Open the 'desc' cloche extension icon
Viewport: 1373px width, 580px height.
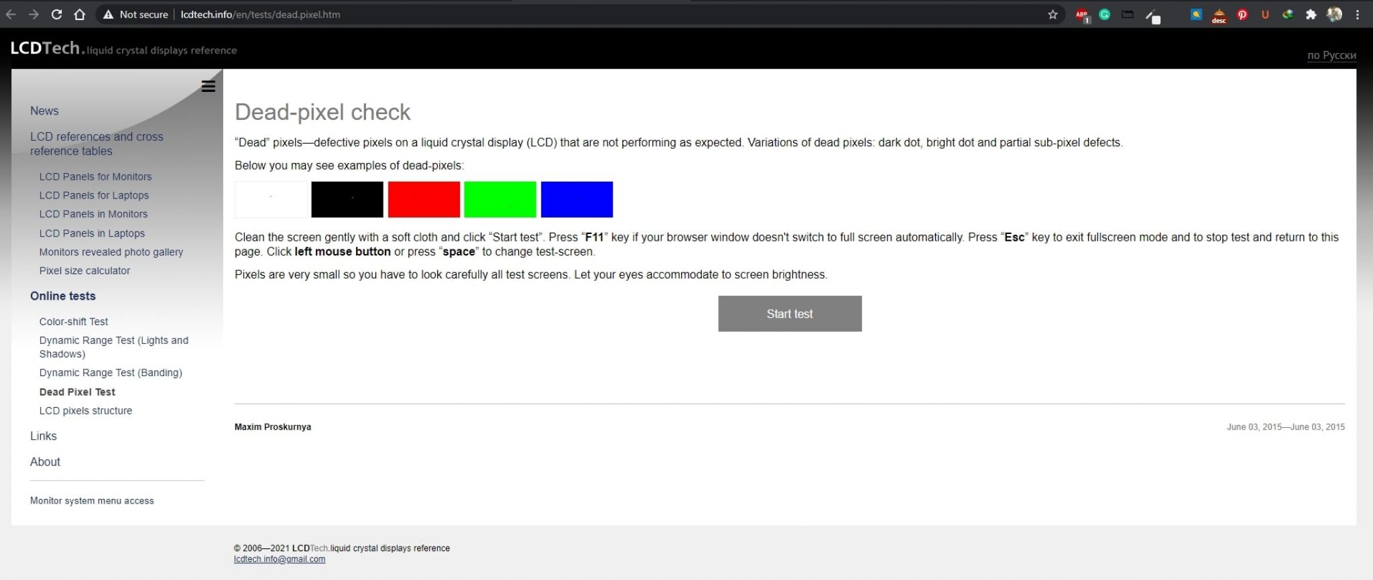click(x=1219, y=15)
